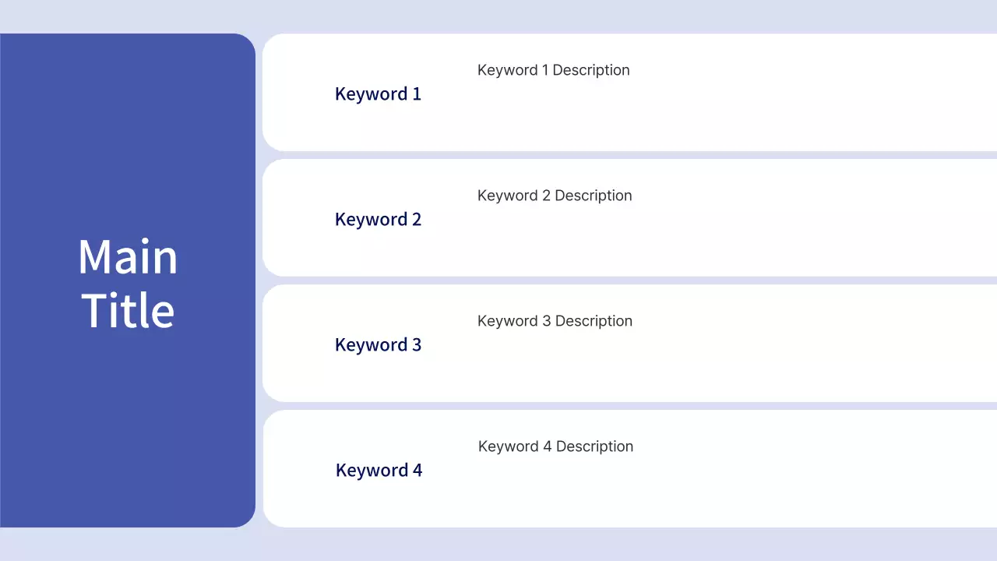Image resolution: width=997 pixels, height=561 pixels.
Task: Click the "Keyword 3 Description" text
Action: pos(555,321)
